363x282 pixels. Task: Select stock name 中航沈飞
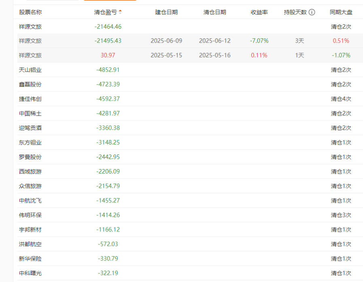30,201
